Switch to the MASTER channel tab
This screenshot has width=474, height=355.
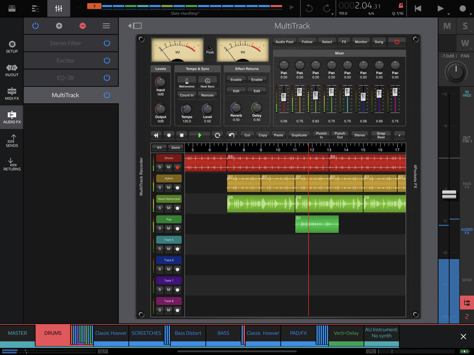(x=18, y=333)
